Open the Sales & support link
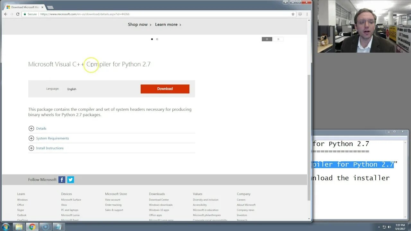 (114, 210)
